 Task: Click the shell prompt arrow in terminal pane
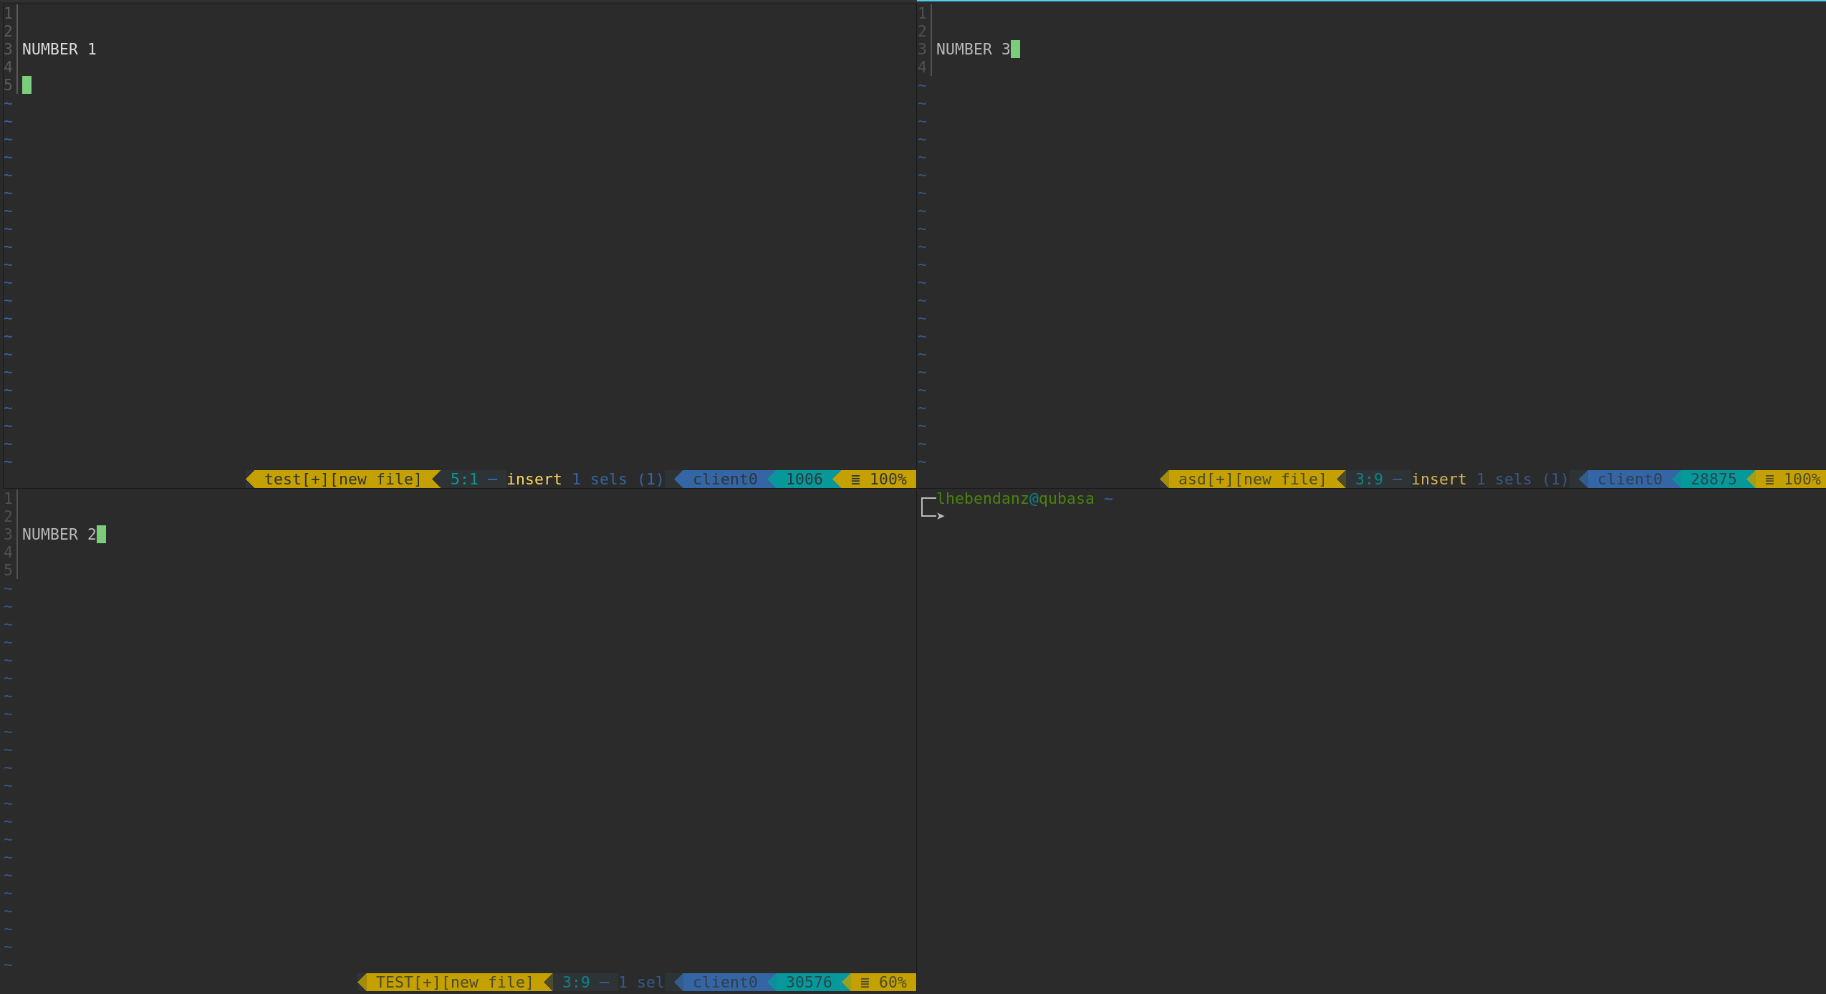click(941, 516)
